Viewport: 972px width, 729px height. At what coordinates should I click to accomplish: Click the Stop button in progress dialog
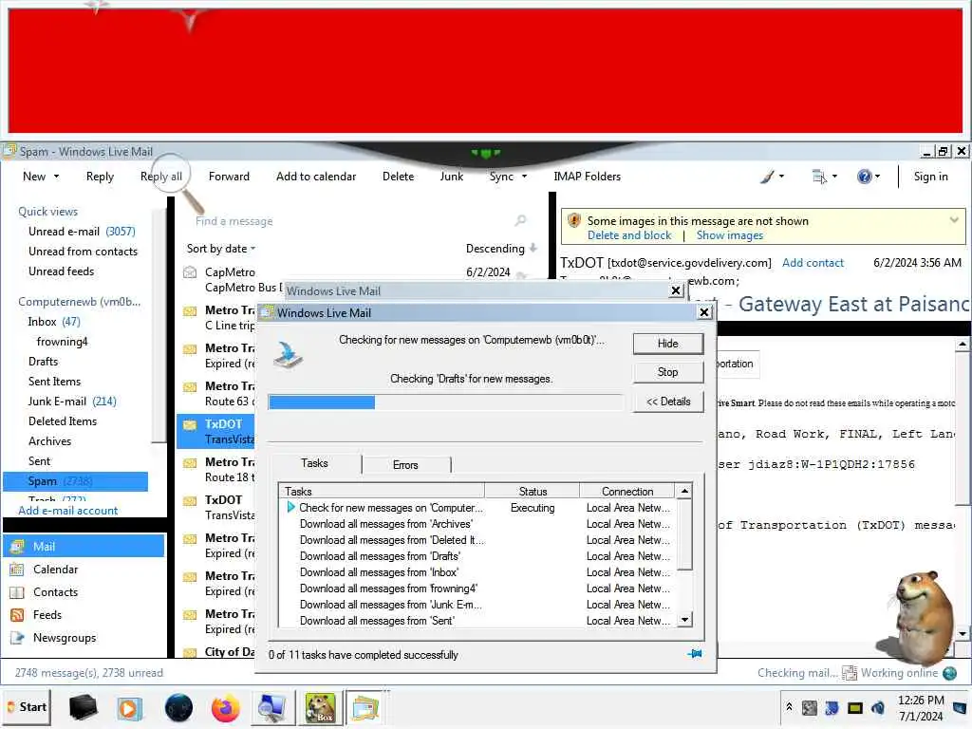coord(668,372)
